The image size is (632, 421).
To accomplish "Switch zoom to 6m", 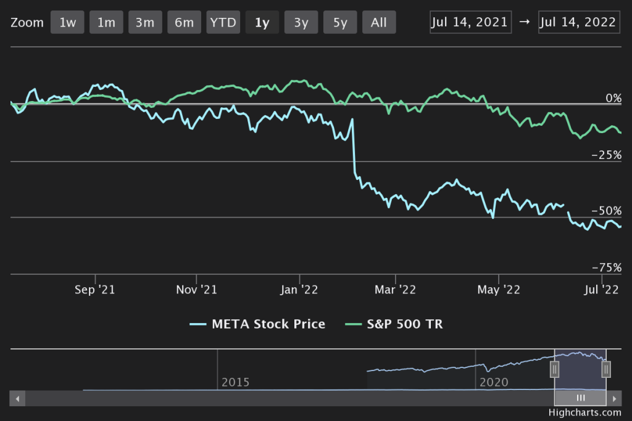I will point(184,23).
